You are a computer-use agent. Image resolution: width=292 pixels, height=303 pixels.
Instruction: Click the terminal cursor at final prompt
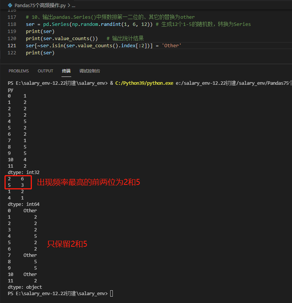tap(112, 294)
